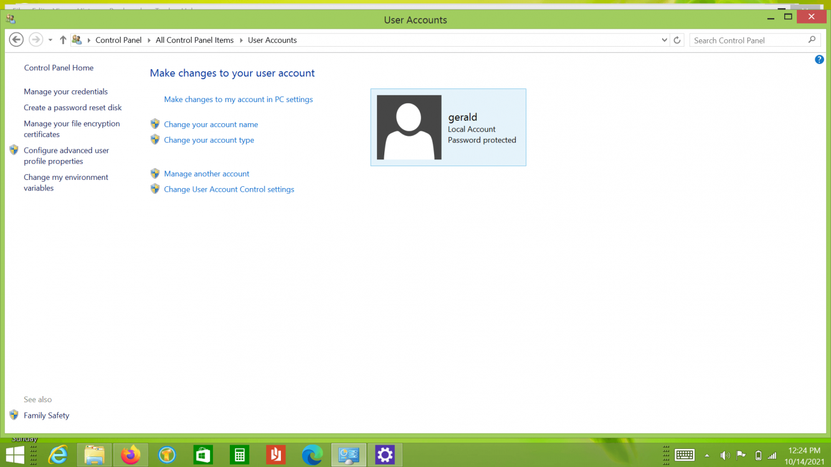Open the recent locations dropdown arrow
The height and width of the screenshot is (467, 831).
coord(50,40)
